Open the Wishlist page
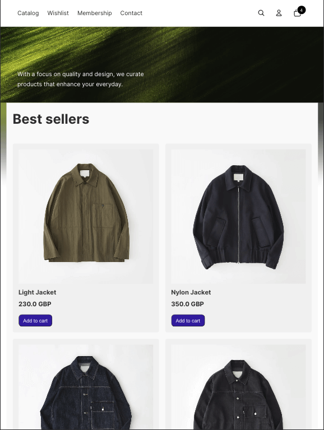The width and height of the screenshot is (324, 430). point(58,13)
